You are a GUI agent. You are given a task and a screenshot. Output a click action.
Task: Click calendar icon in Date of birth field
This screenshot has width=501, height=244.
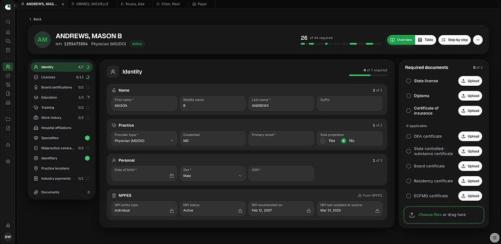coord(172,176)
